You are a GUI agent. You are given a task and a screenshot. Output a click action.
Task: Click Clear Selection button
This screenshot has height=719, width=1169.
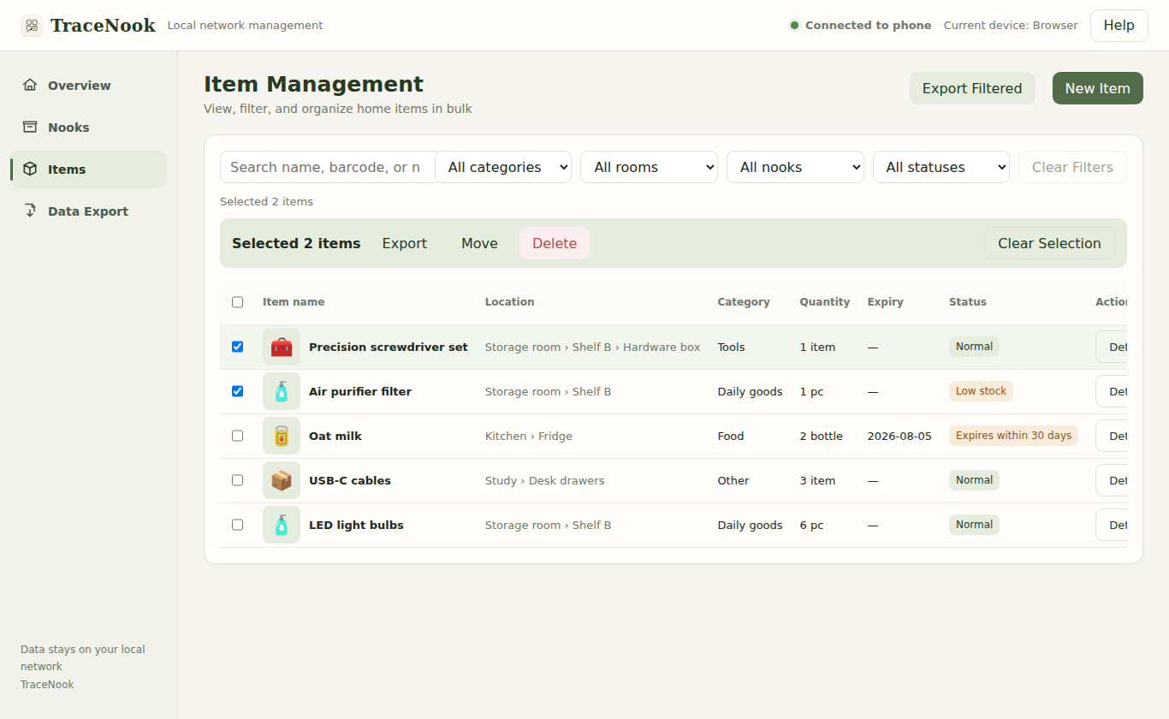tap(1049, 243)
